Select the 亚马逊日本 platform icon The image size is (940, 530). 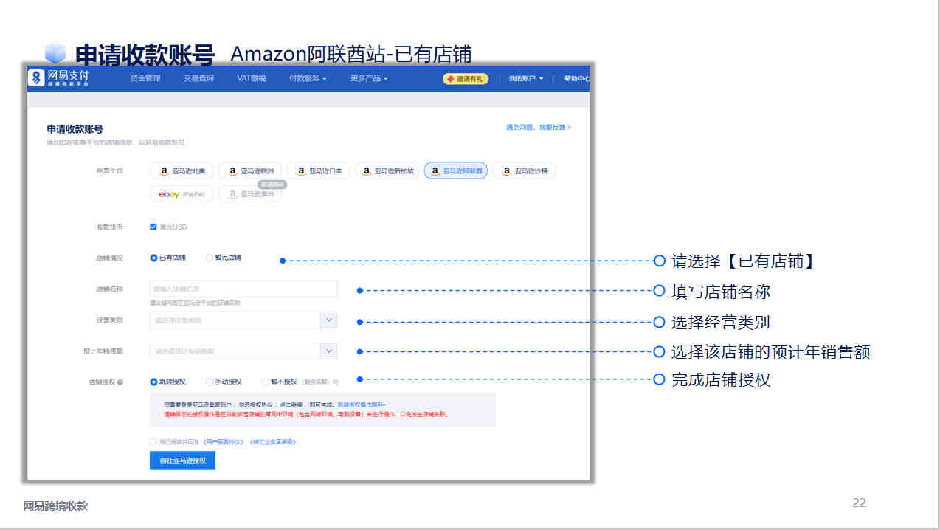click(319, 171)
